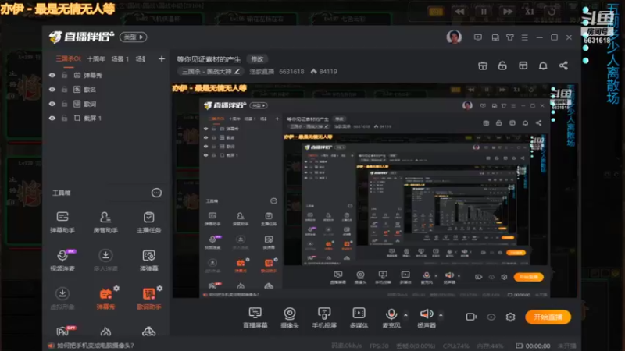Pause playback in the background replay window
Viewport: 625px width, 351px height.
pyautogui.click(x=484, y=12)
